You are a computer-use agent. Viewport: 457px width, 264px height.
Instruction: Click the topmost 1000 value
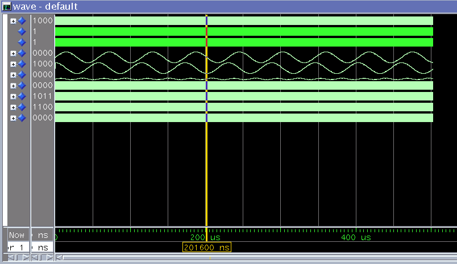tap(43, 20)
